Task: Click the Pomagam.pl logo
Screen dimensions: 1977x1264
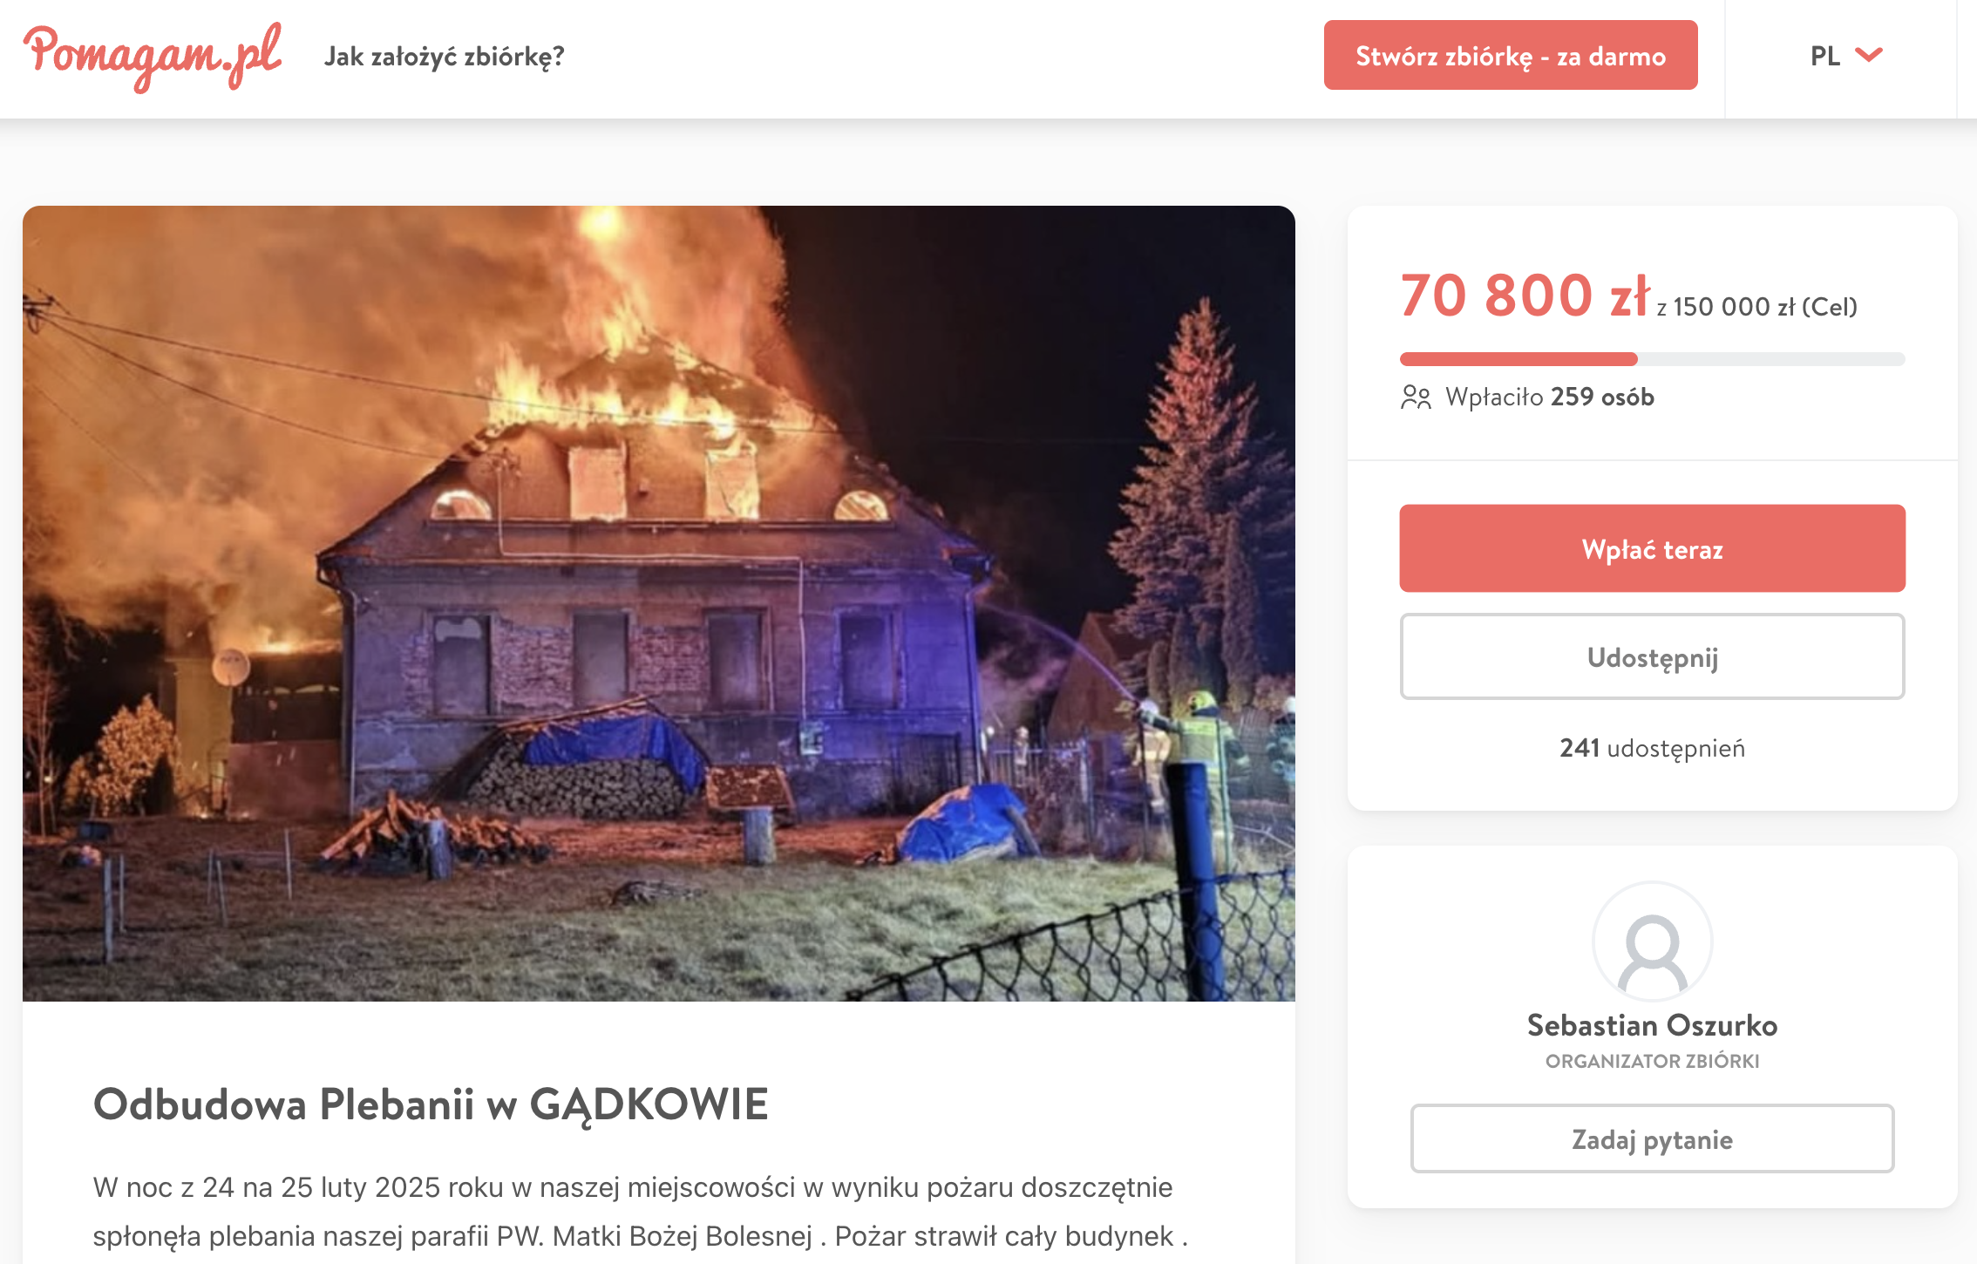Action: 153,57
